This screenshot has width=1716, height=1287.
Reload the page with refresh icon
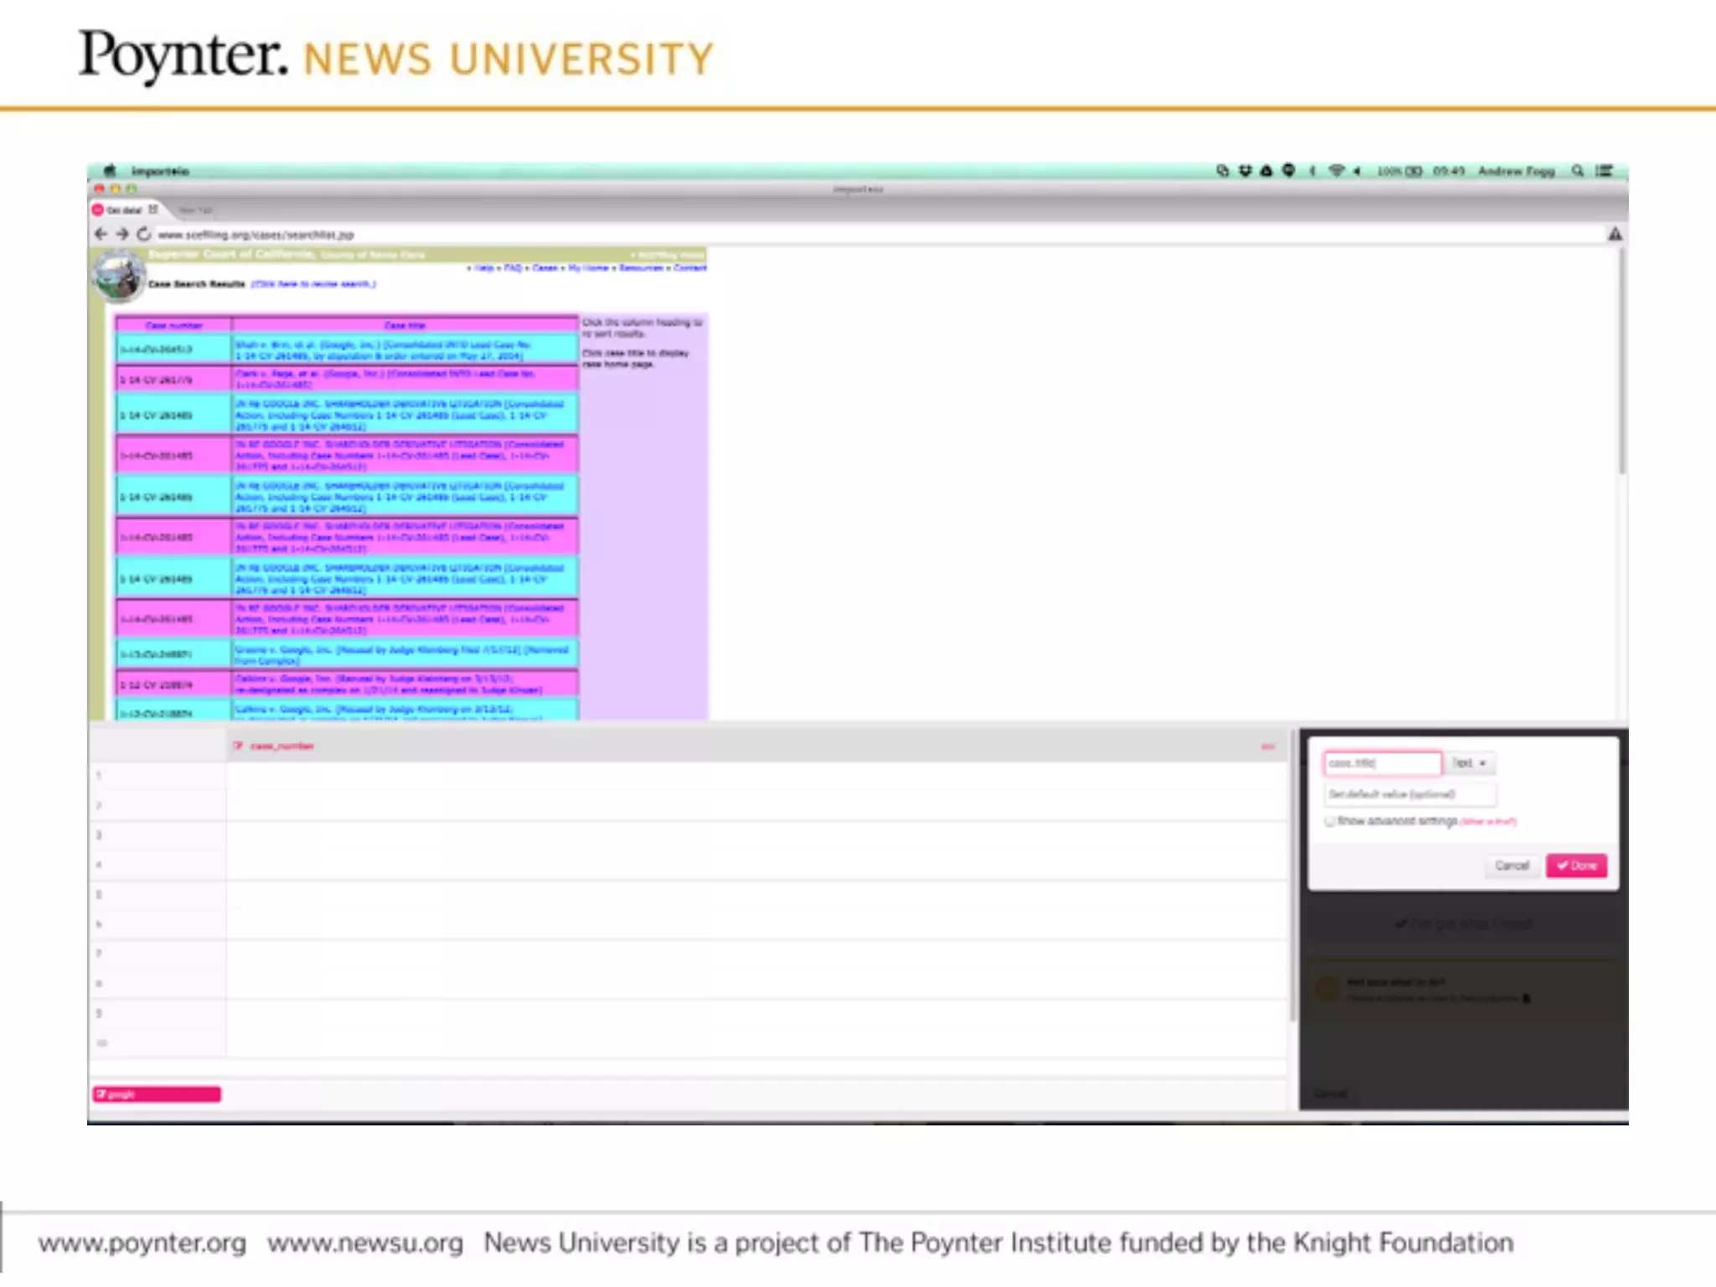(x=144, y=234)
